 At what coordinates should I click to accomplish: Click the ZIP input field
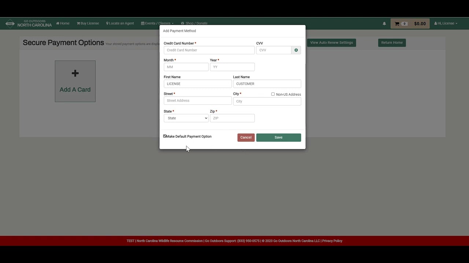tap(232, 118)
